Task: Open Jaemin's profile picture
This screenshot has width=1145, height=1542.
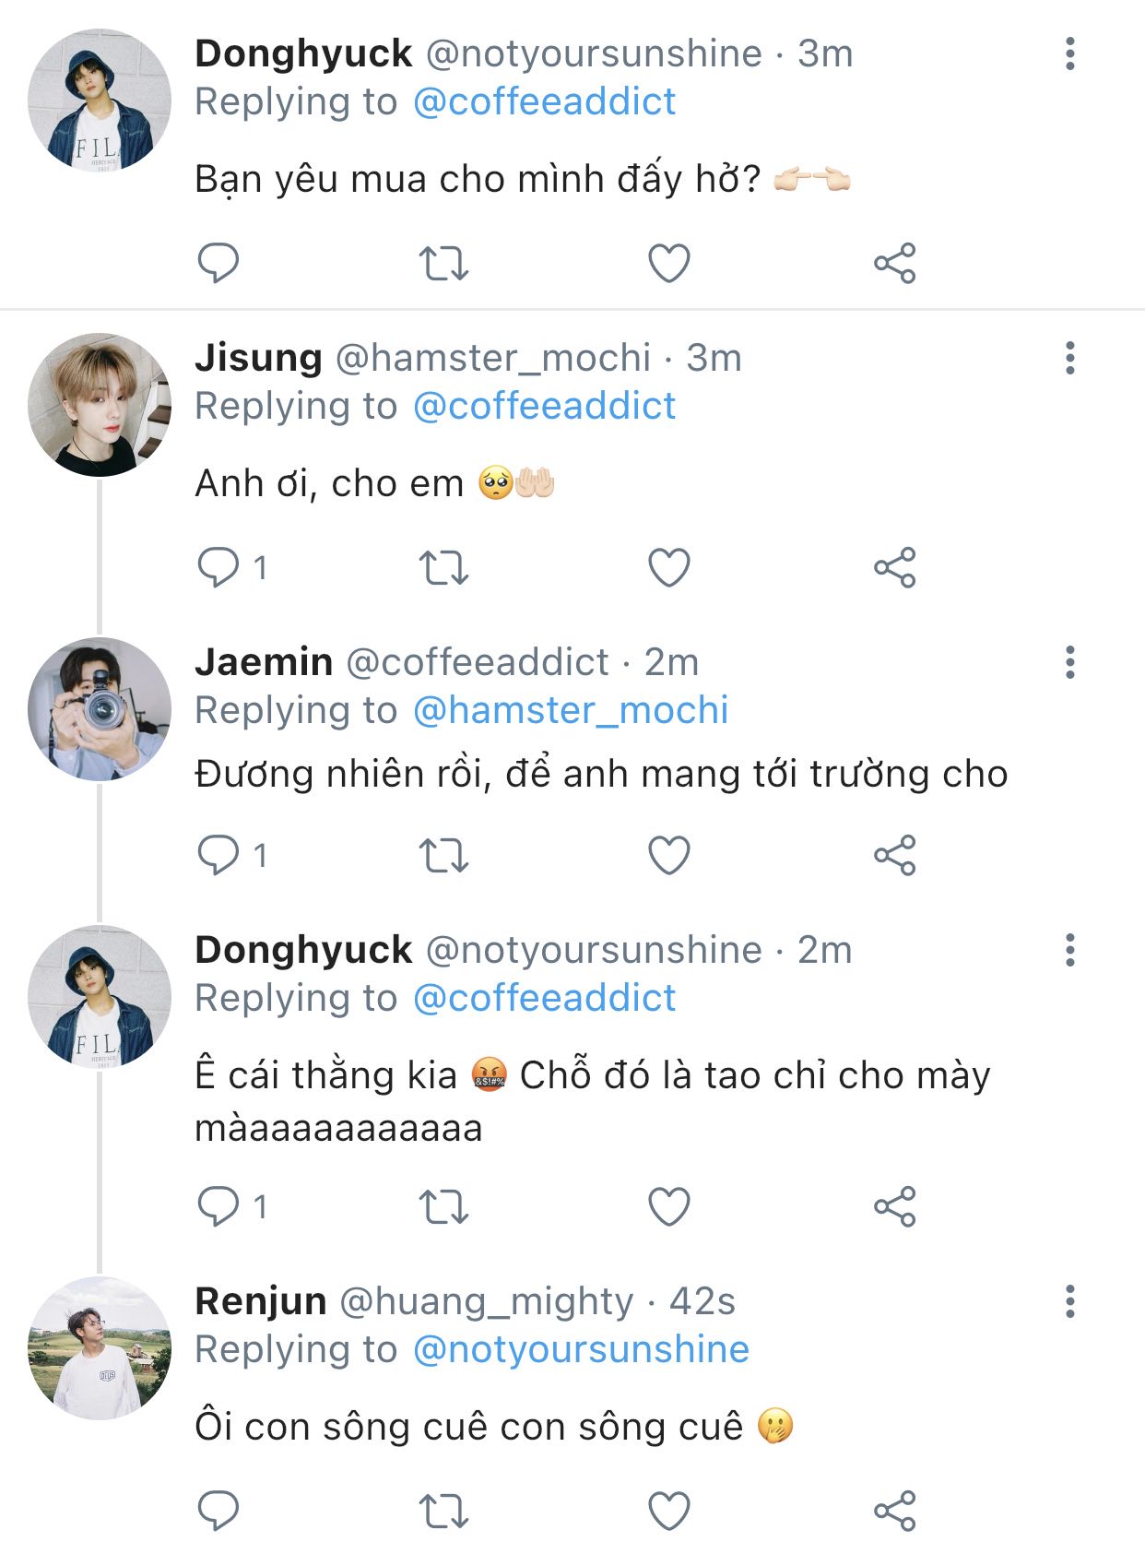Action: (x=100, y=709)
